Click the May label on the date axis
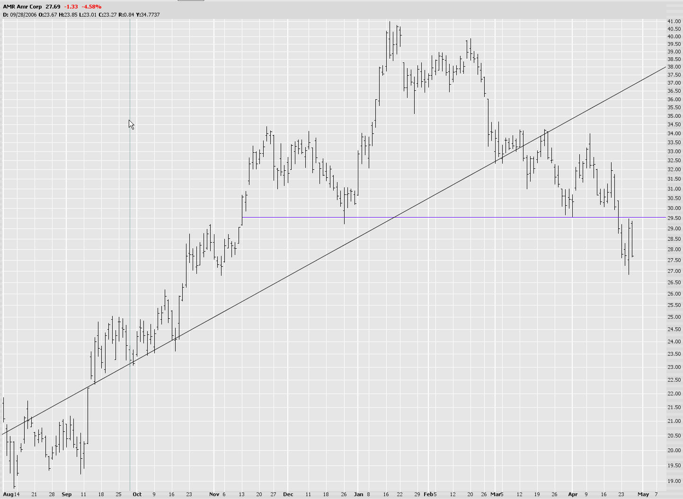The height and width of the screenshot is (499, 683). click(x=643, y=494)
